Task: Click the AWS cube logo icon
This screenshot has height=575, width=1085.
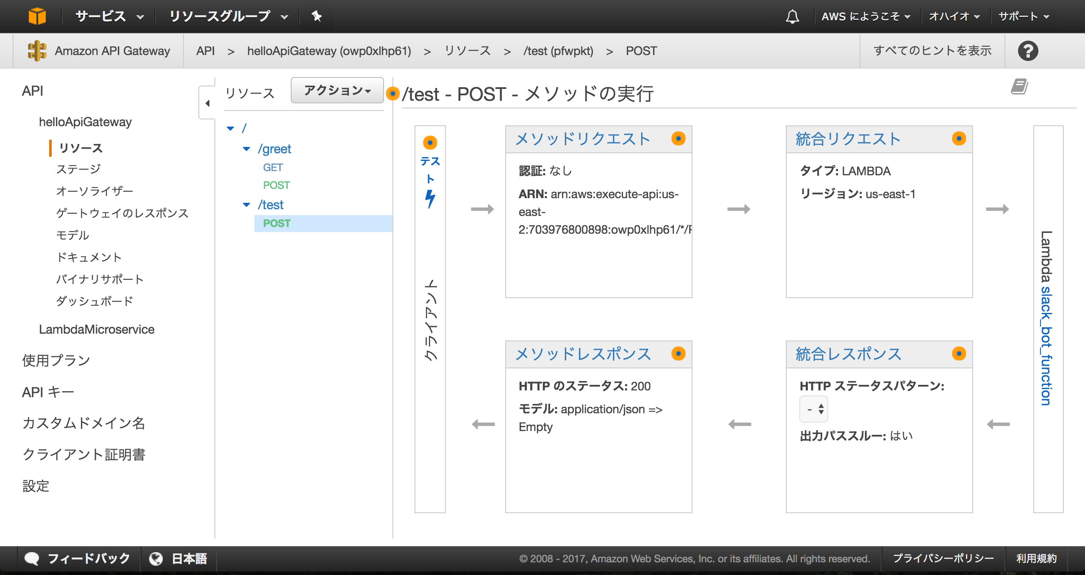Action: click(x=37, y=16)
